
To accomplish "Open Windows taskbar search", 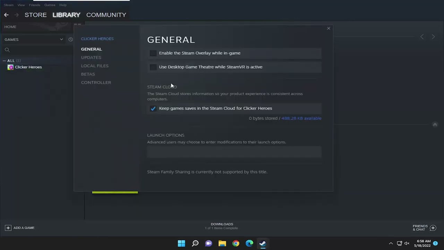I will pos(195,243).
